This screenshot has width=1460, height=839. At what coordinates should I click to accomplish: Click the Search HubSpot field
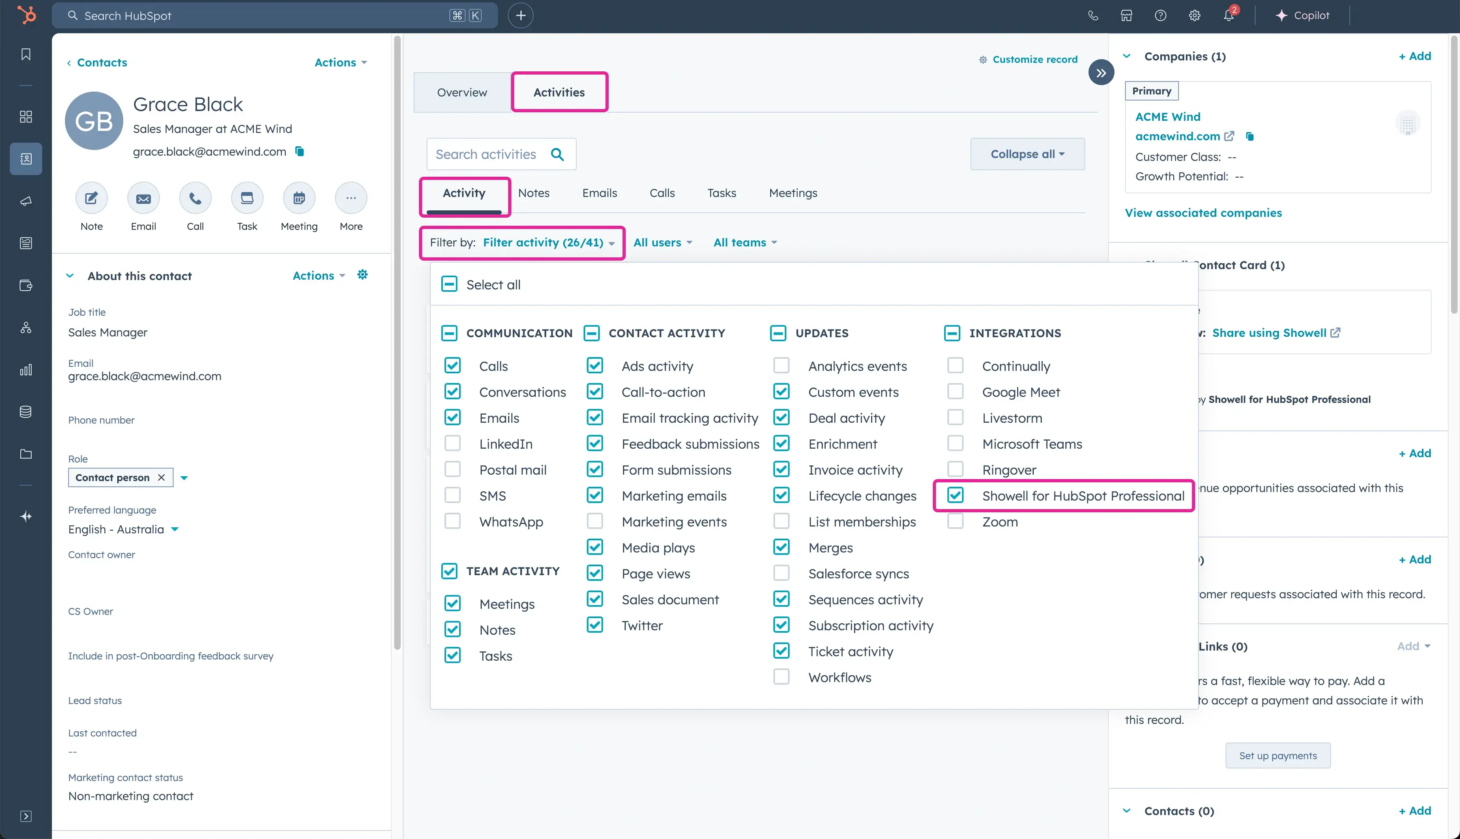[x=275, y=15]
